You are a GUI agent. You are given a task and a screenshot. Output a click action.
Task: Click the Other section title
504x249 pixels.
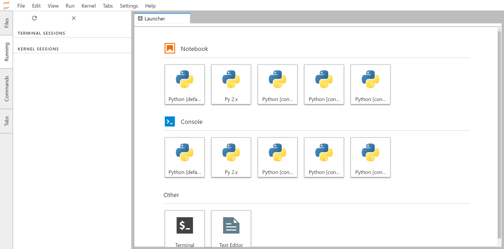click(171, 195)
